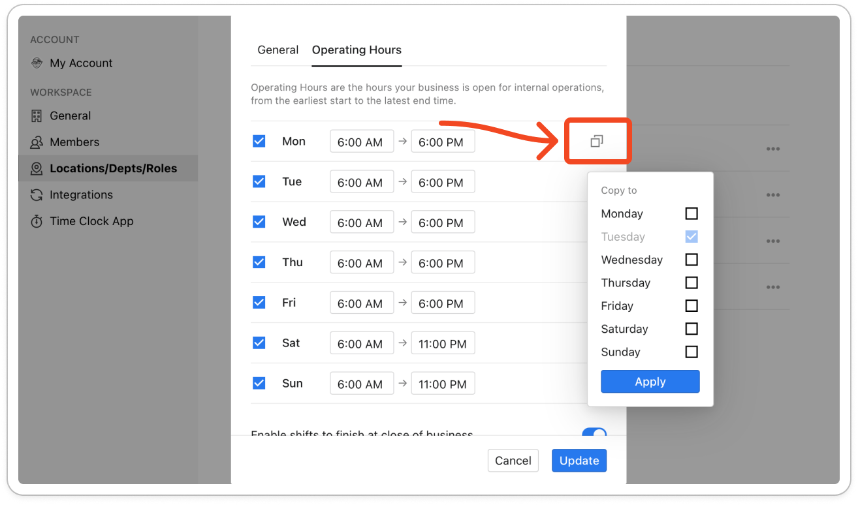
Task: Click the Members people icon
Action: [37, 142]
